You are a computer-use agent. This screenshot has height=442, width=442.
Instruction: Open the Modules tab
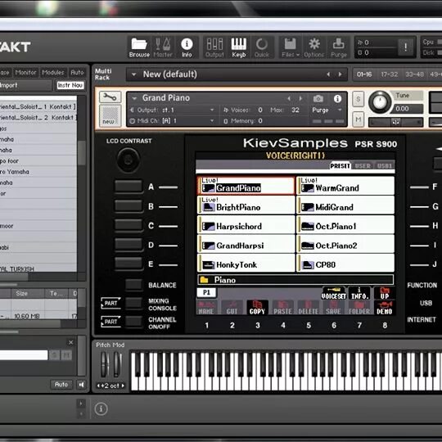point(53,73)
